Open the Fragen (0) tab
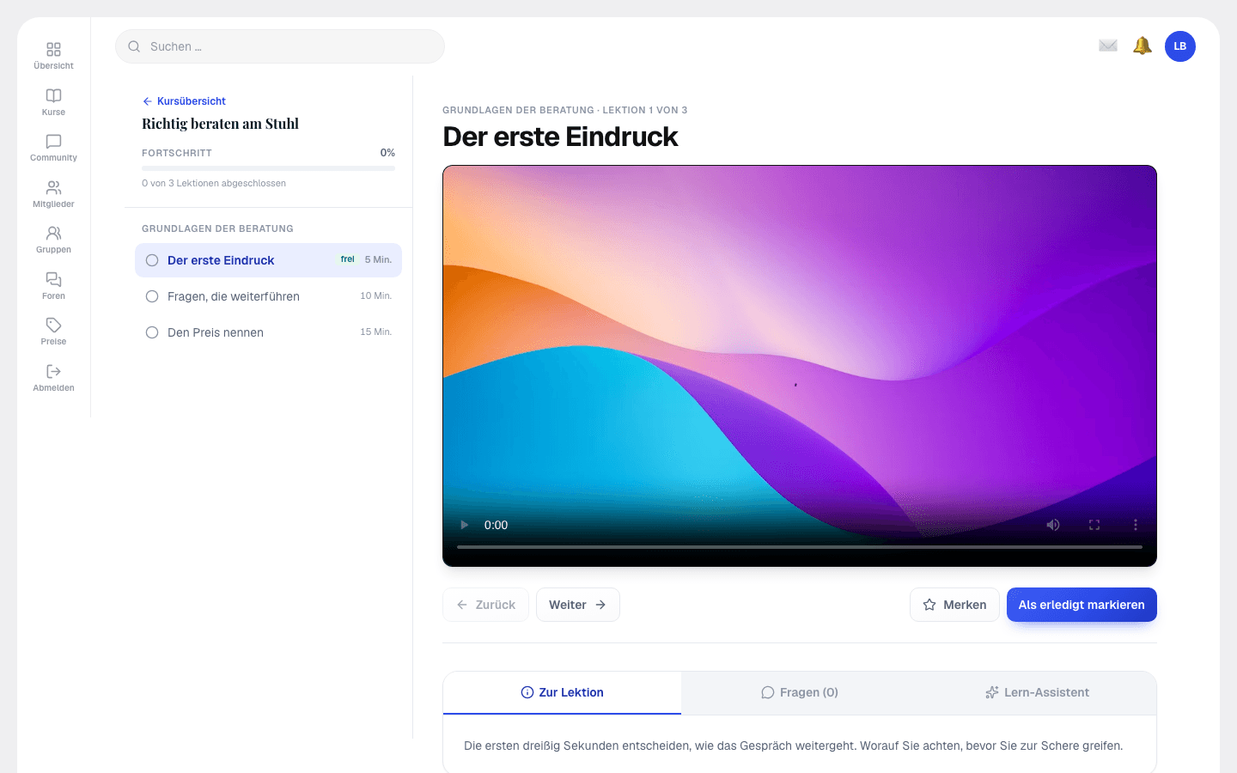The width and height of the screenshot is (1237, 773). 800,692
